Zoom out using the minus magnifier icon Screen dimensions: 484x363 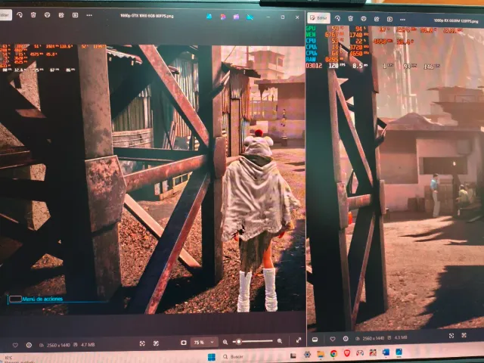click(x=225, y=342)
